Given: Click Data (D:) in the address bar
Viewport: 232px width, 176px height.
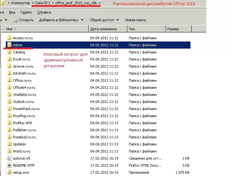Looking at the screenshot, I should 43,3.
